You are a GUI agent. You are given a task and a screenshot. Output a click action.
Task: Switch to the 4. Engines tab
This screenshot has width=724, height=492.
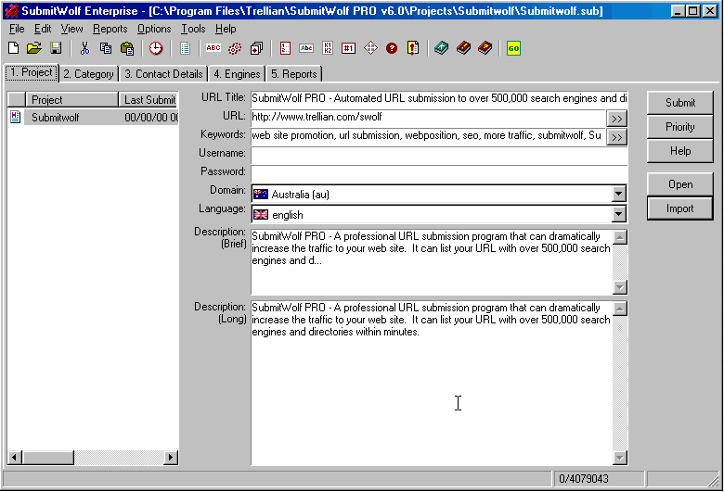(x=237, y=74)
